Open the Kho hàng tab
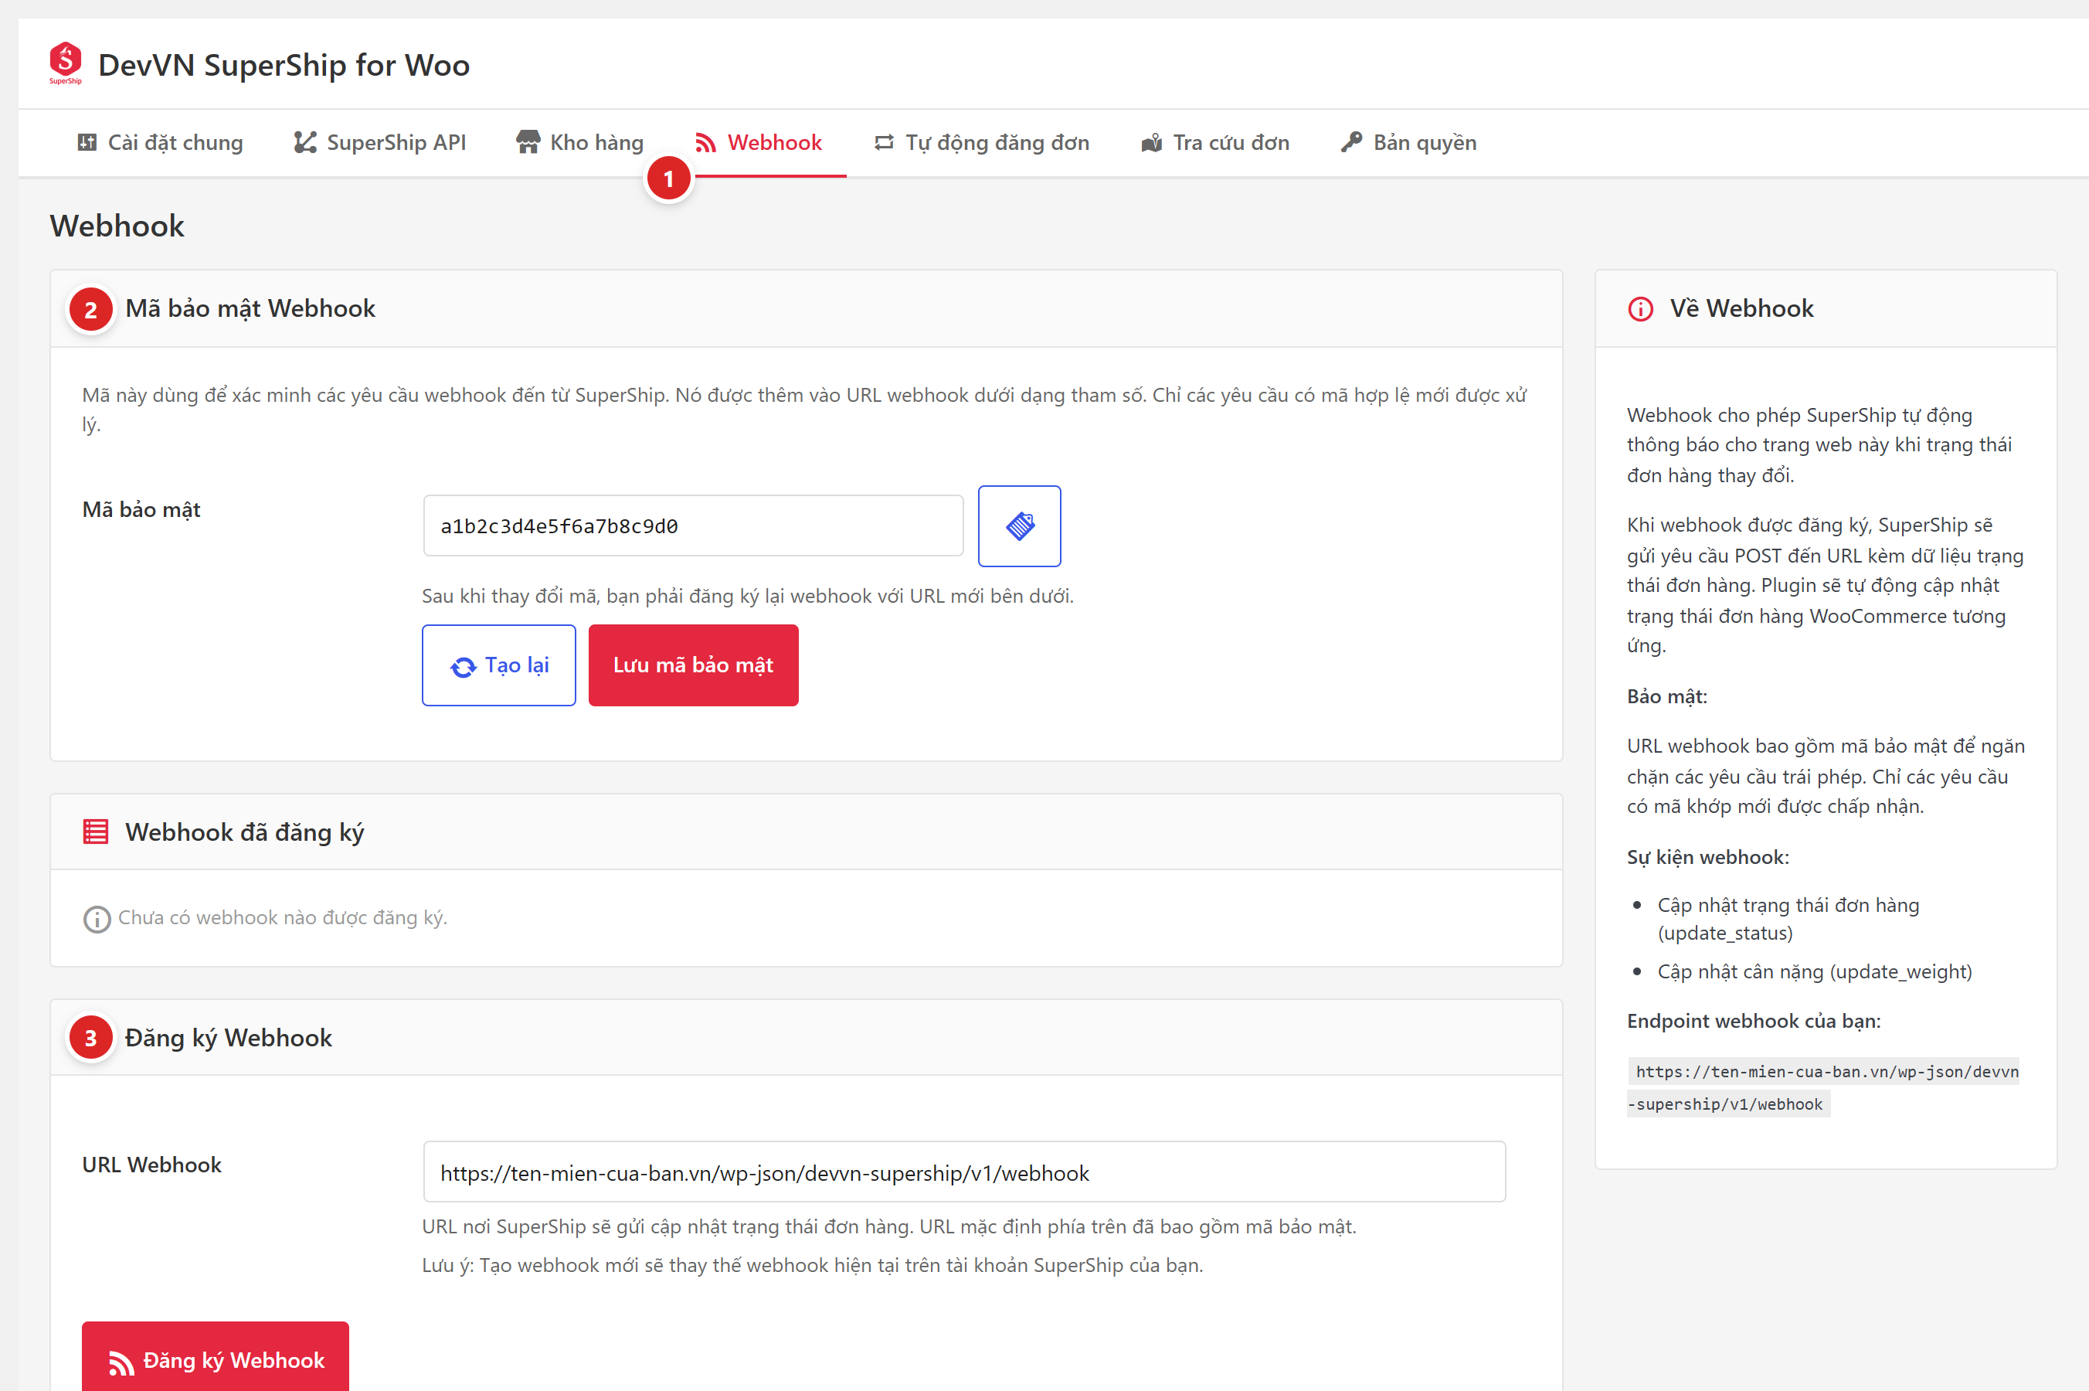The width and height of the screenshot is (2089, 1391). click(580, 143)
